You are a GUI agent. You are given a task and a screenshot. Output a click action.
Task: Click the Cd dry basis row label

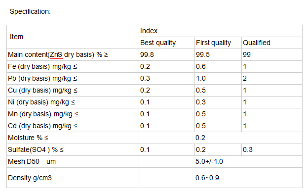42,126
